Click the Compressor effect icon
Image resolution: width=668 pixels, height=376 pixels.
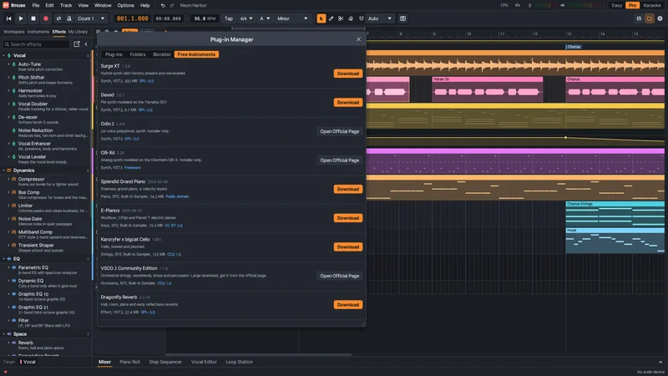[13, 180]
